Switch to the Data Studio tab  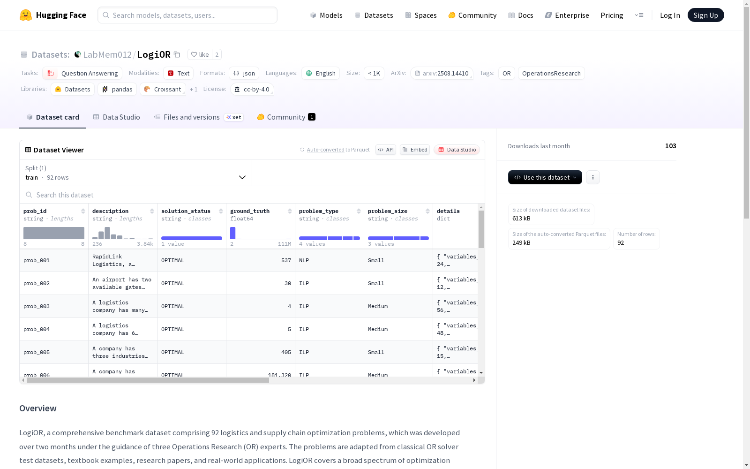(x=116, y=117)
